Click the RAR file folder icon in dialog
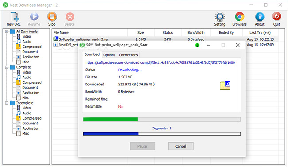The width and height of the screenshot is (288, 167). coord(225,85)
